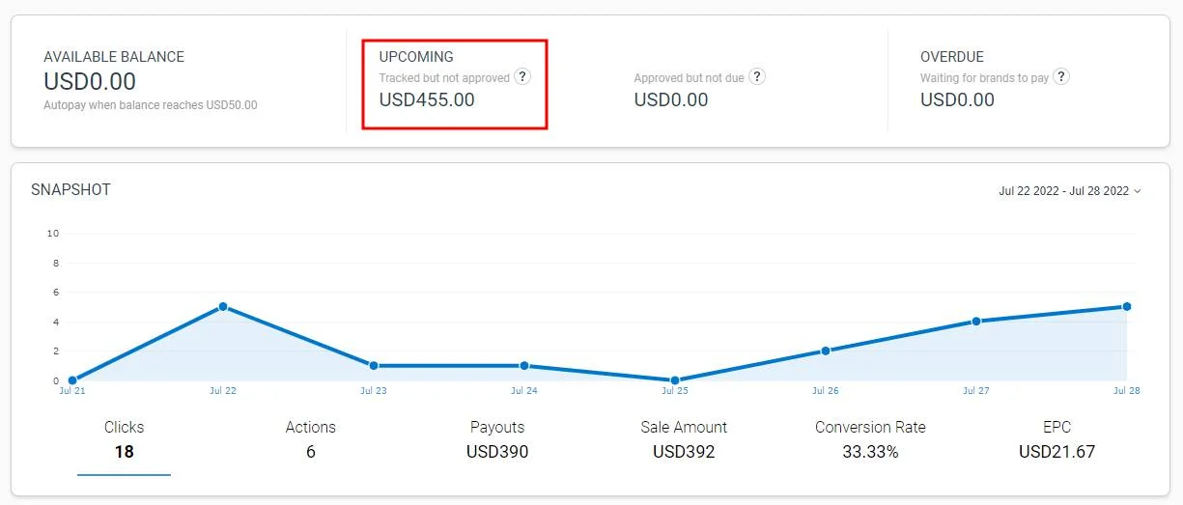Click the Available Balance USD0.00 amount
Image resolution: width=1183 pixels, height=505 pixels.
(90, 82)
